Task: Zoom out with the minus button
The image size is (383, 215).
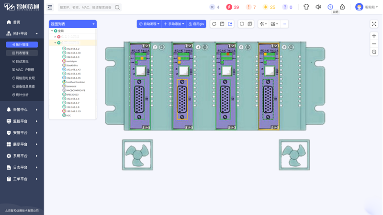Action: (374, 44)
